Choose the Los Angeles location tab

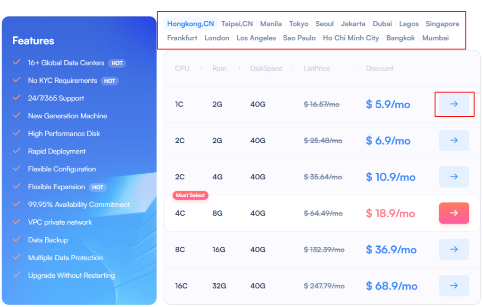256,38
